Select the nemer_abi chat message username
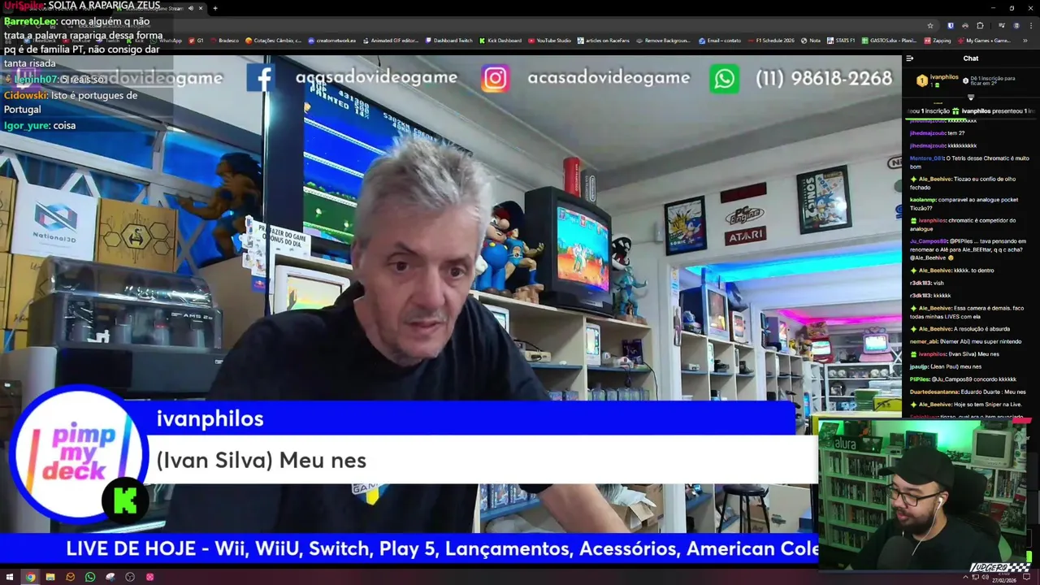1040x585 pixels. coord(924,342)
